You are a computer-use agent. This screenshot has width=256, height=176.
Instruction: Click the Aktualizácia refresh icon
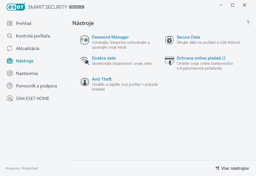tap(9, 48)
